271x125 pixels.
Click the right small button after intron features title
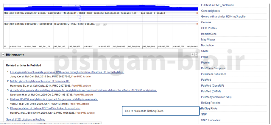point(105,24)
